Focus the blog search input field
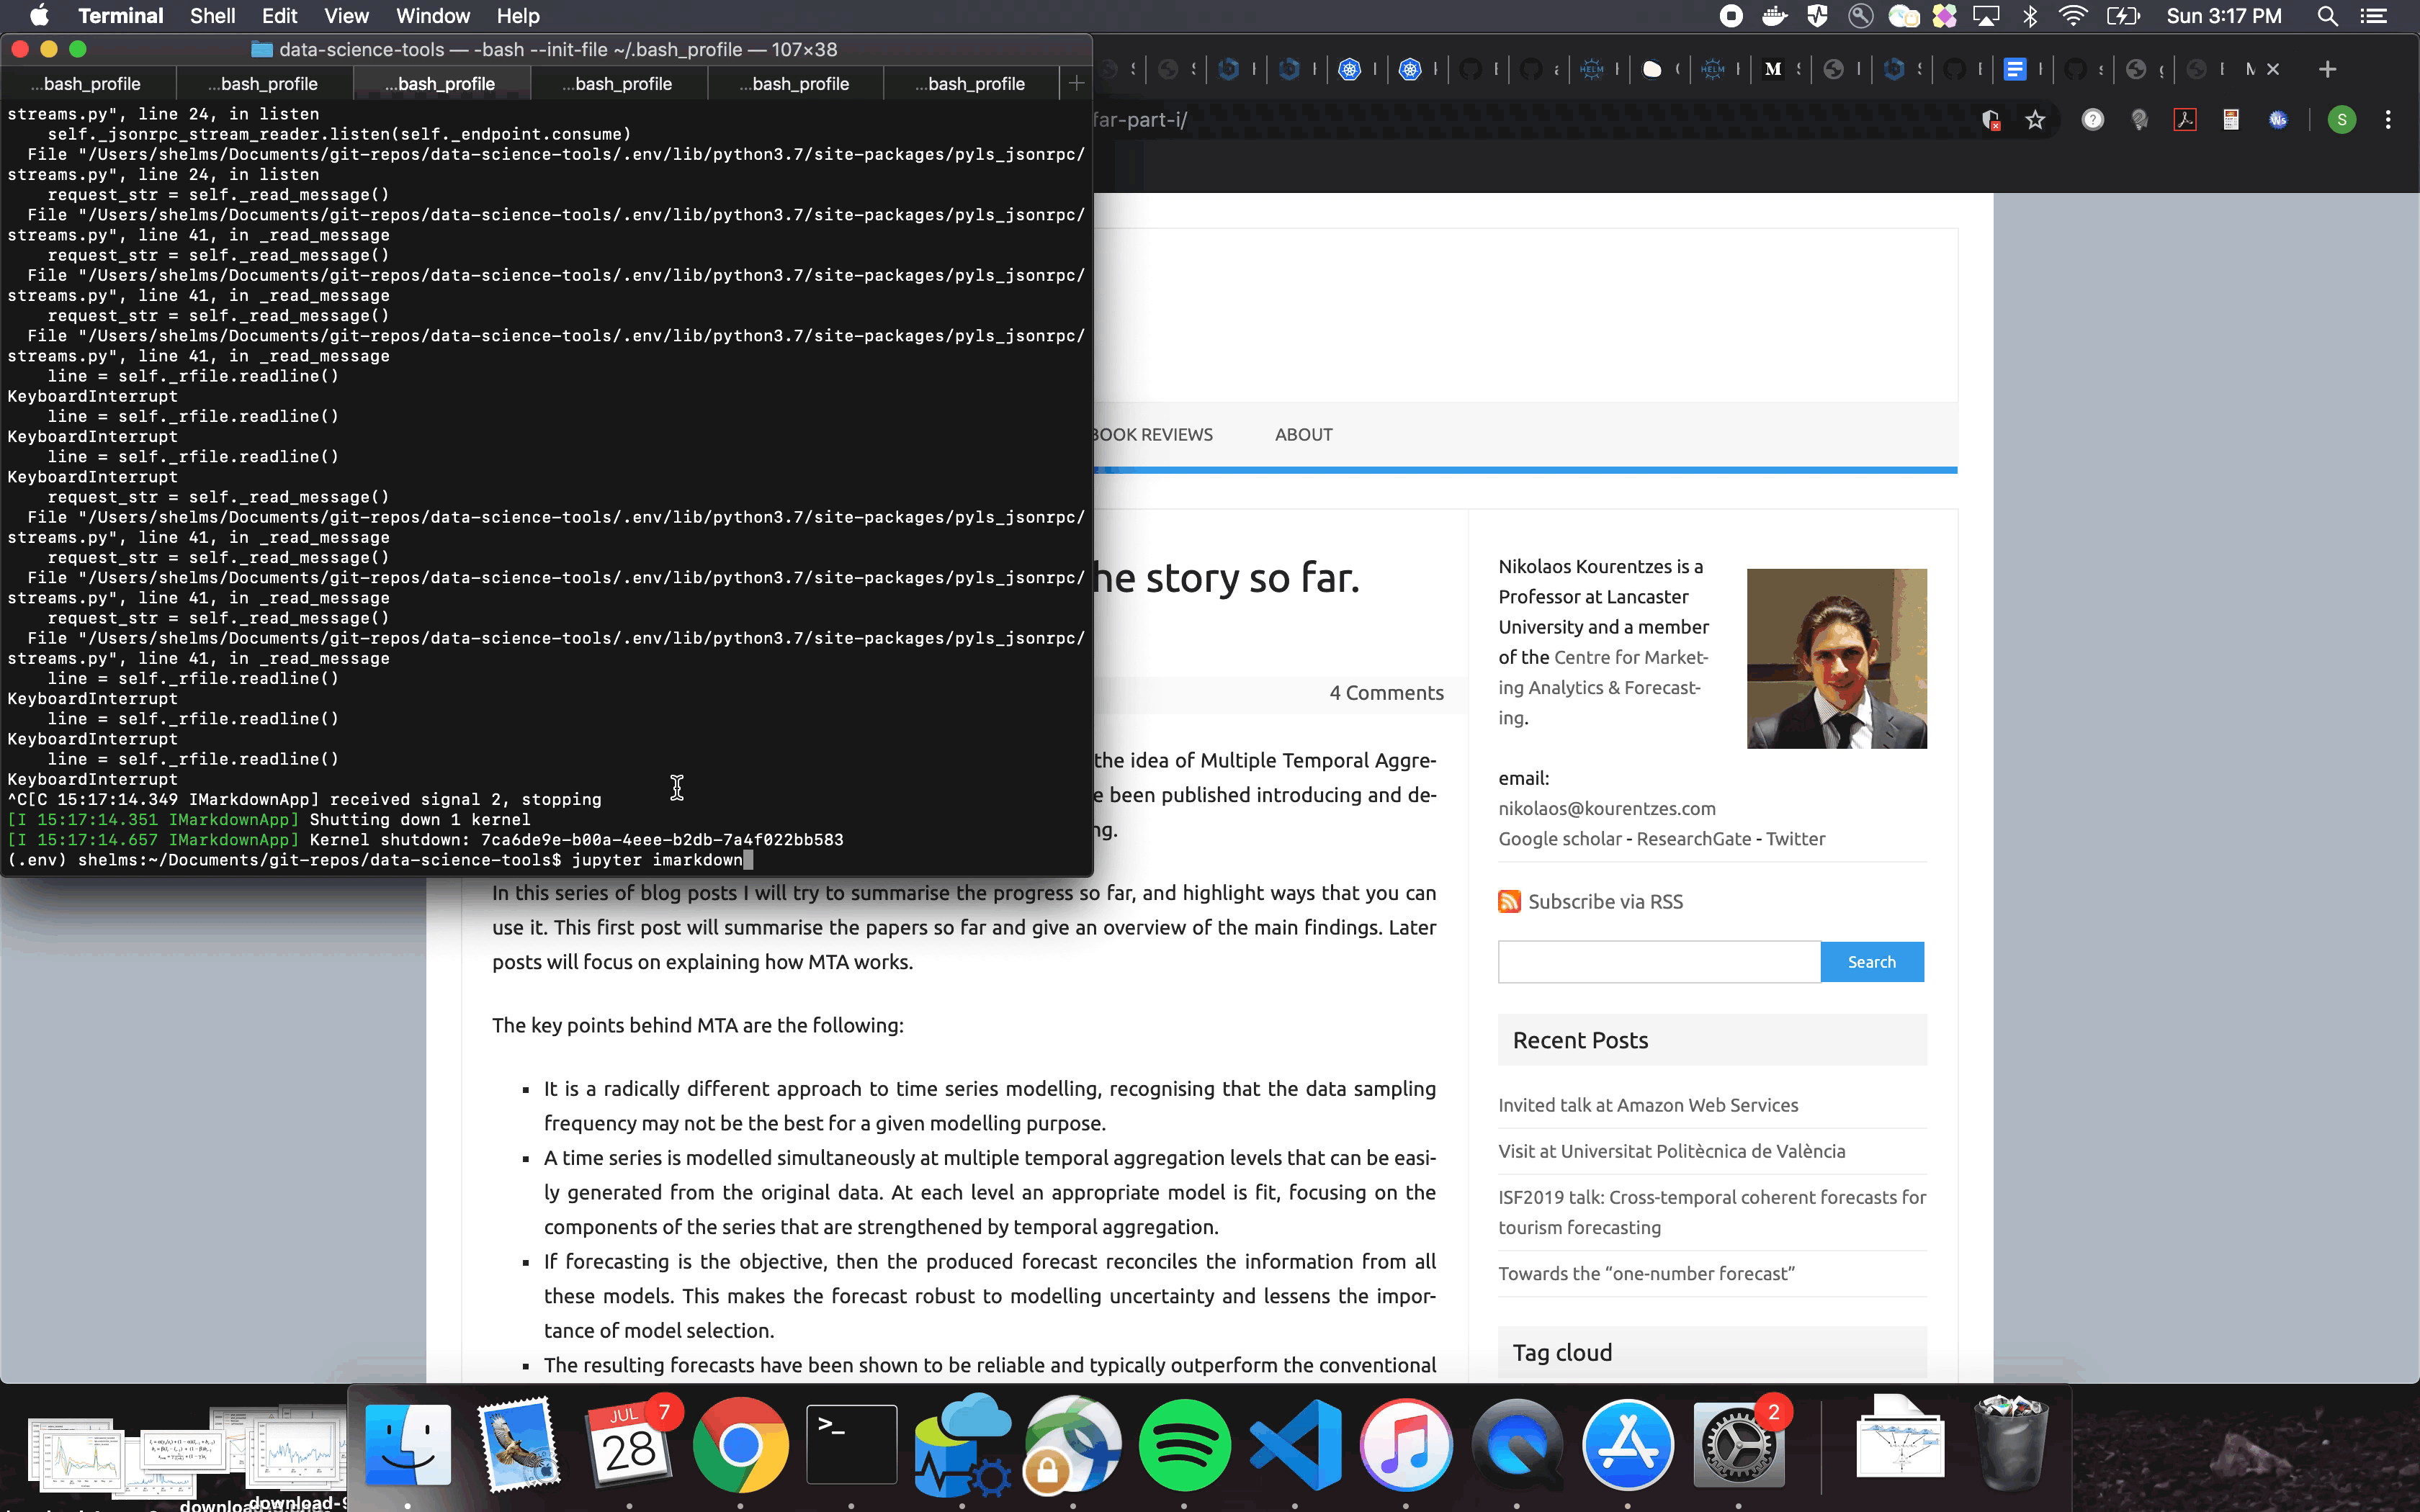Viewport: 2420px width, 1512px height. 1658,962
